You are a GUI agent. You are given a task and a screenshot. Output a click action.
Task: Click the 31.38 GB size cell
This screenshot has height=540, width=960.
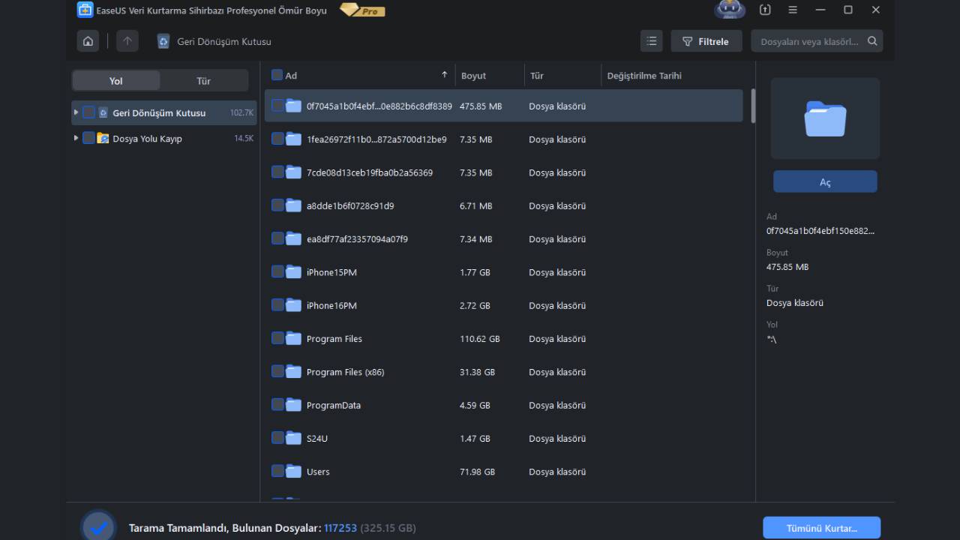pyautogui.click(x=478, y=372)
